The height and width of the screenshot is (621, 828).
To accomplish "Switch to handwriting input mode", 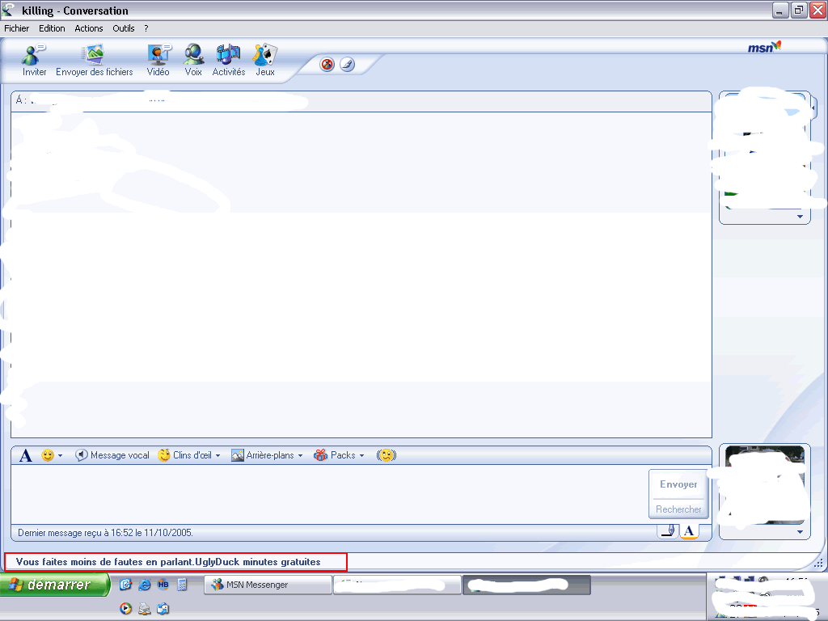I will point(667,531).
